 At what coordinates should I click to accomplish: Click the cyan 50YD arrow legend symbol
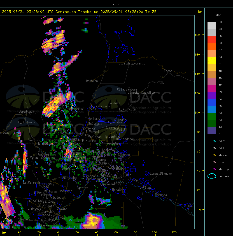(212, 141)
